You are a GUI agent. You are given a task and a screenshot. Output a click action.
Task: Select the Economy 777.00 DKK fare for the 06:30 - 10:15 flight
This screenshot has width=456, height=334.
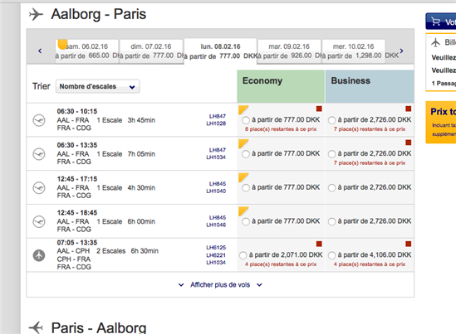click(246, 120)
